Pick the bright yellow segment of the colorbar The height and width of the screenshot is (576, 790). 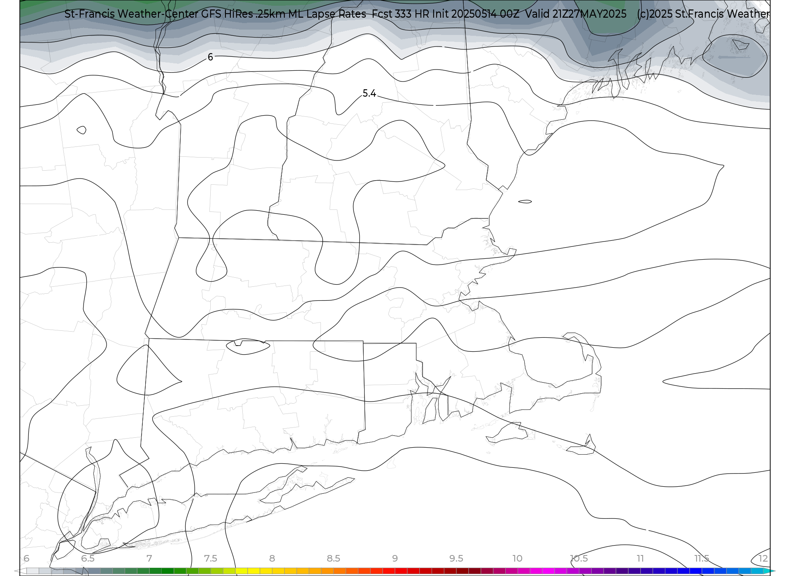tap(253, 571)
